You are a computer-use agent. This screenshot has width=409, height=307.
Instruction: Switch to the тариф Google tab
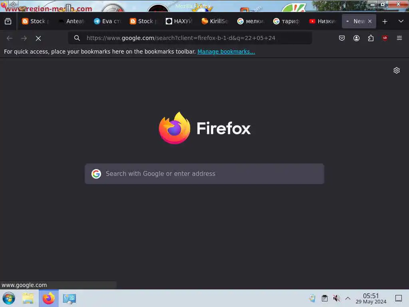click(287, 21)
